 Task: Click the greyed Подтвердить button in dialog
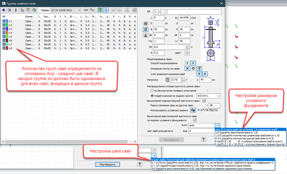(x=171, y=140)
